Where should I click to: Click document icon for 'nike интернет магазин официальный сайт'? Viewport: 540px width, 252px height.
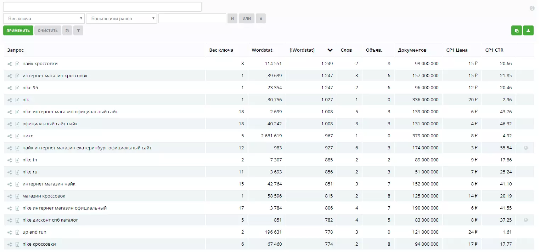17,112
